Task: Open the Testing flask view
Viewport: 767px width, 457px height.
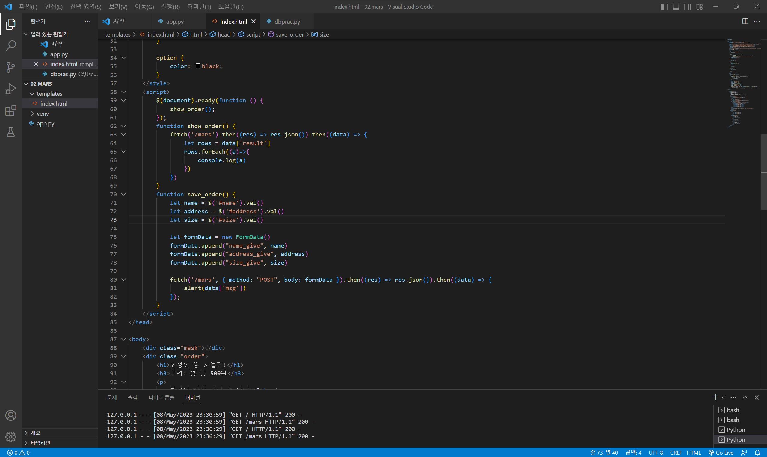Action: [x=10, y=132]
